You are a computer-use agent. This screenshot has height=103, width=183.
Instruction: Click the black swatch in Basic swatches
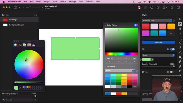point(130,86)
